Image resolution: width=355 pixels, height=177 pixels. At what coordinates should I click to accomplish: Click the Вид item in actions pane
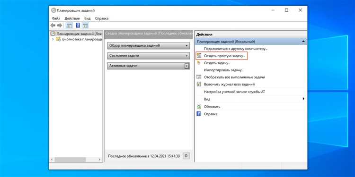[x=207, y=99]
